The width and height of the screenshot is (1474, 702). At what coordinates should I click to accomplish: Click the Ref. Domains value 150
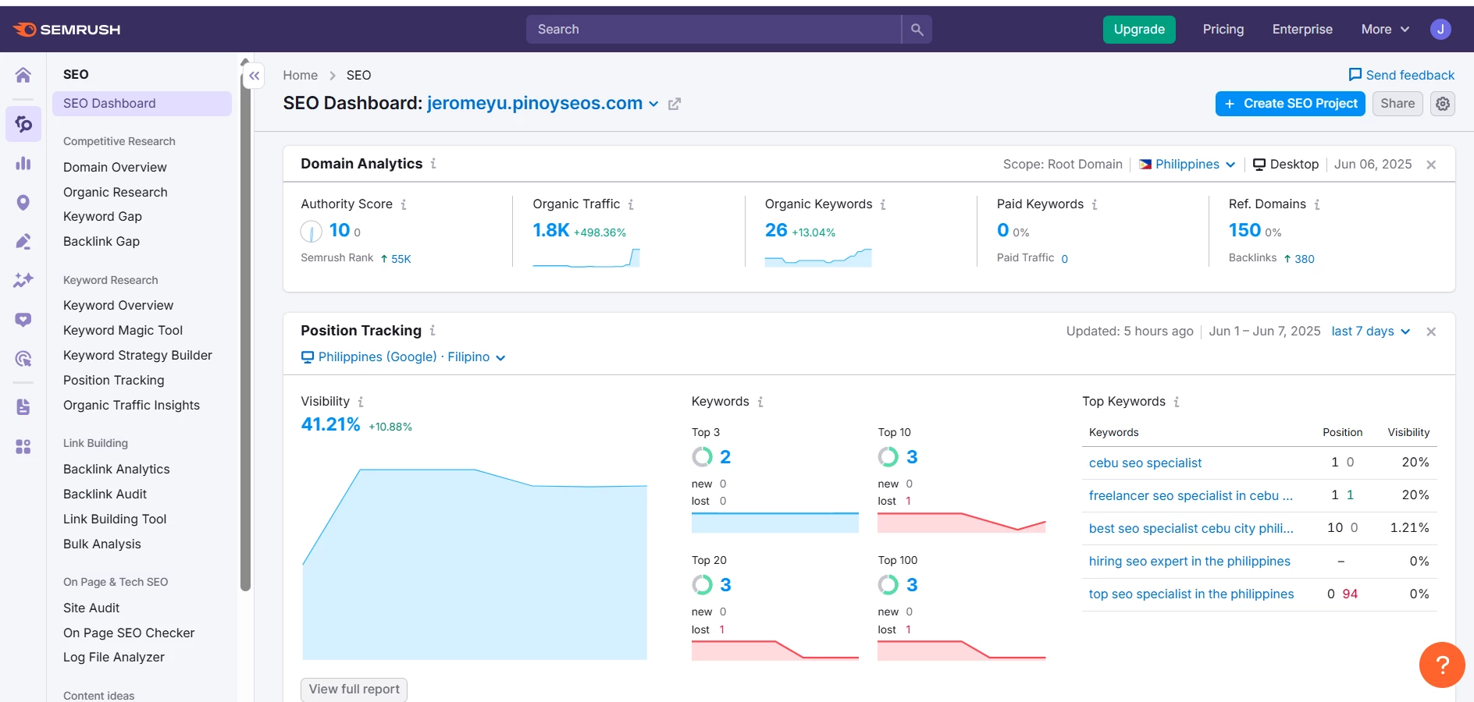(1244, 231)
